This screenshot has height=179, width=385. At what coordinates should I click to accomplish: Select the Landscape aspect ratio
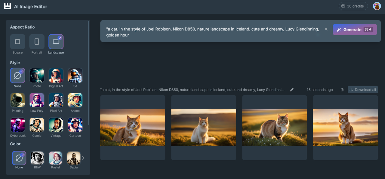[56, 42]
